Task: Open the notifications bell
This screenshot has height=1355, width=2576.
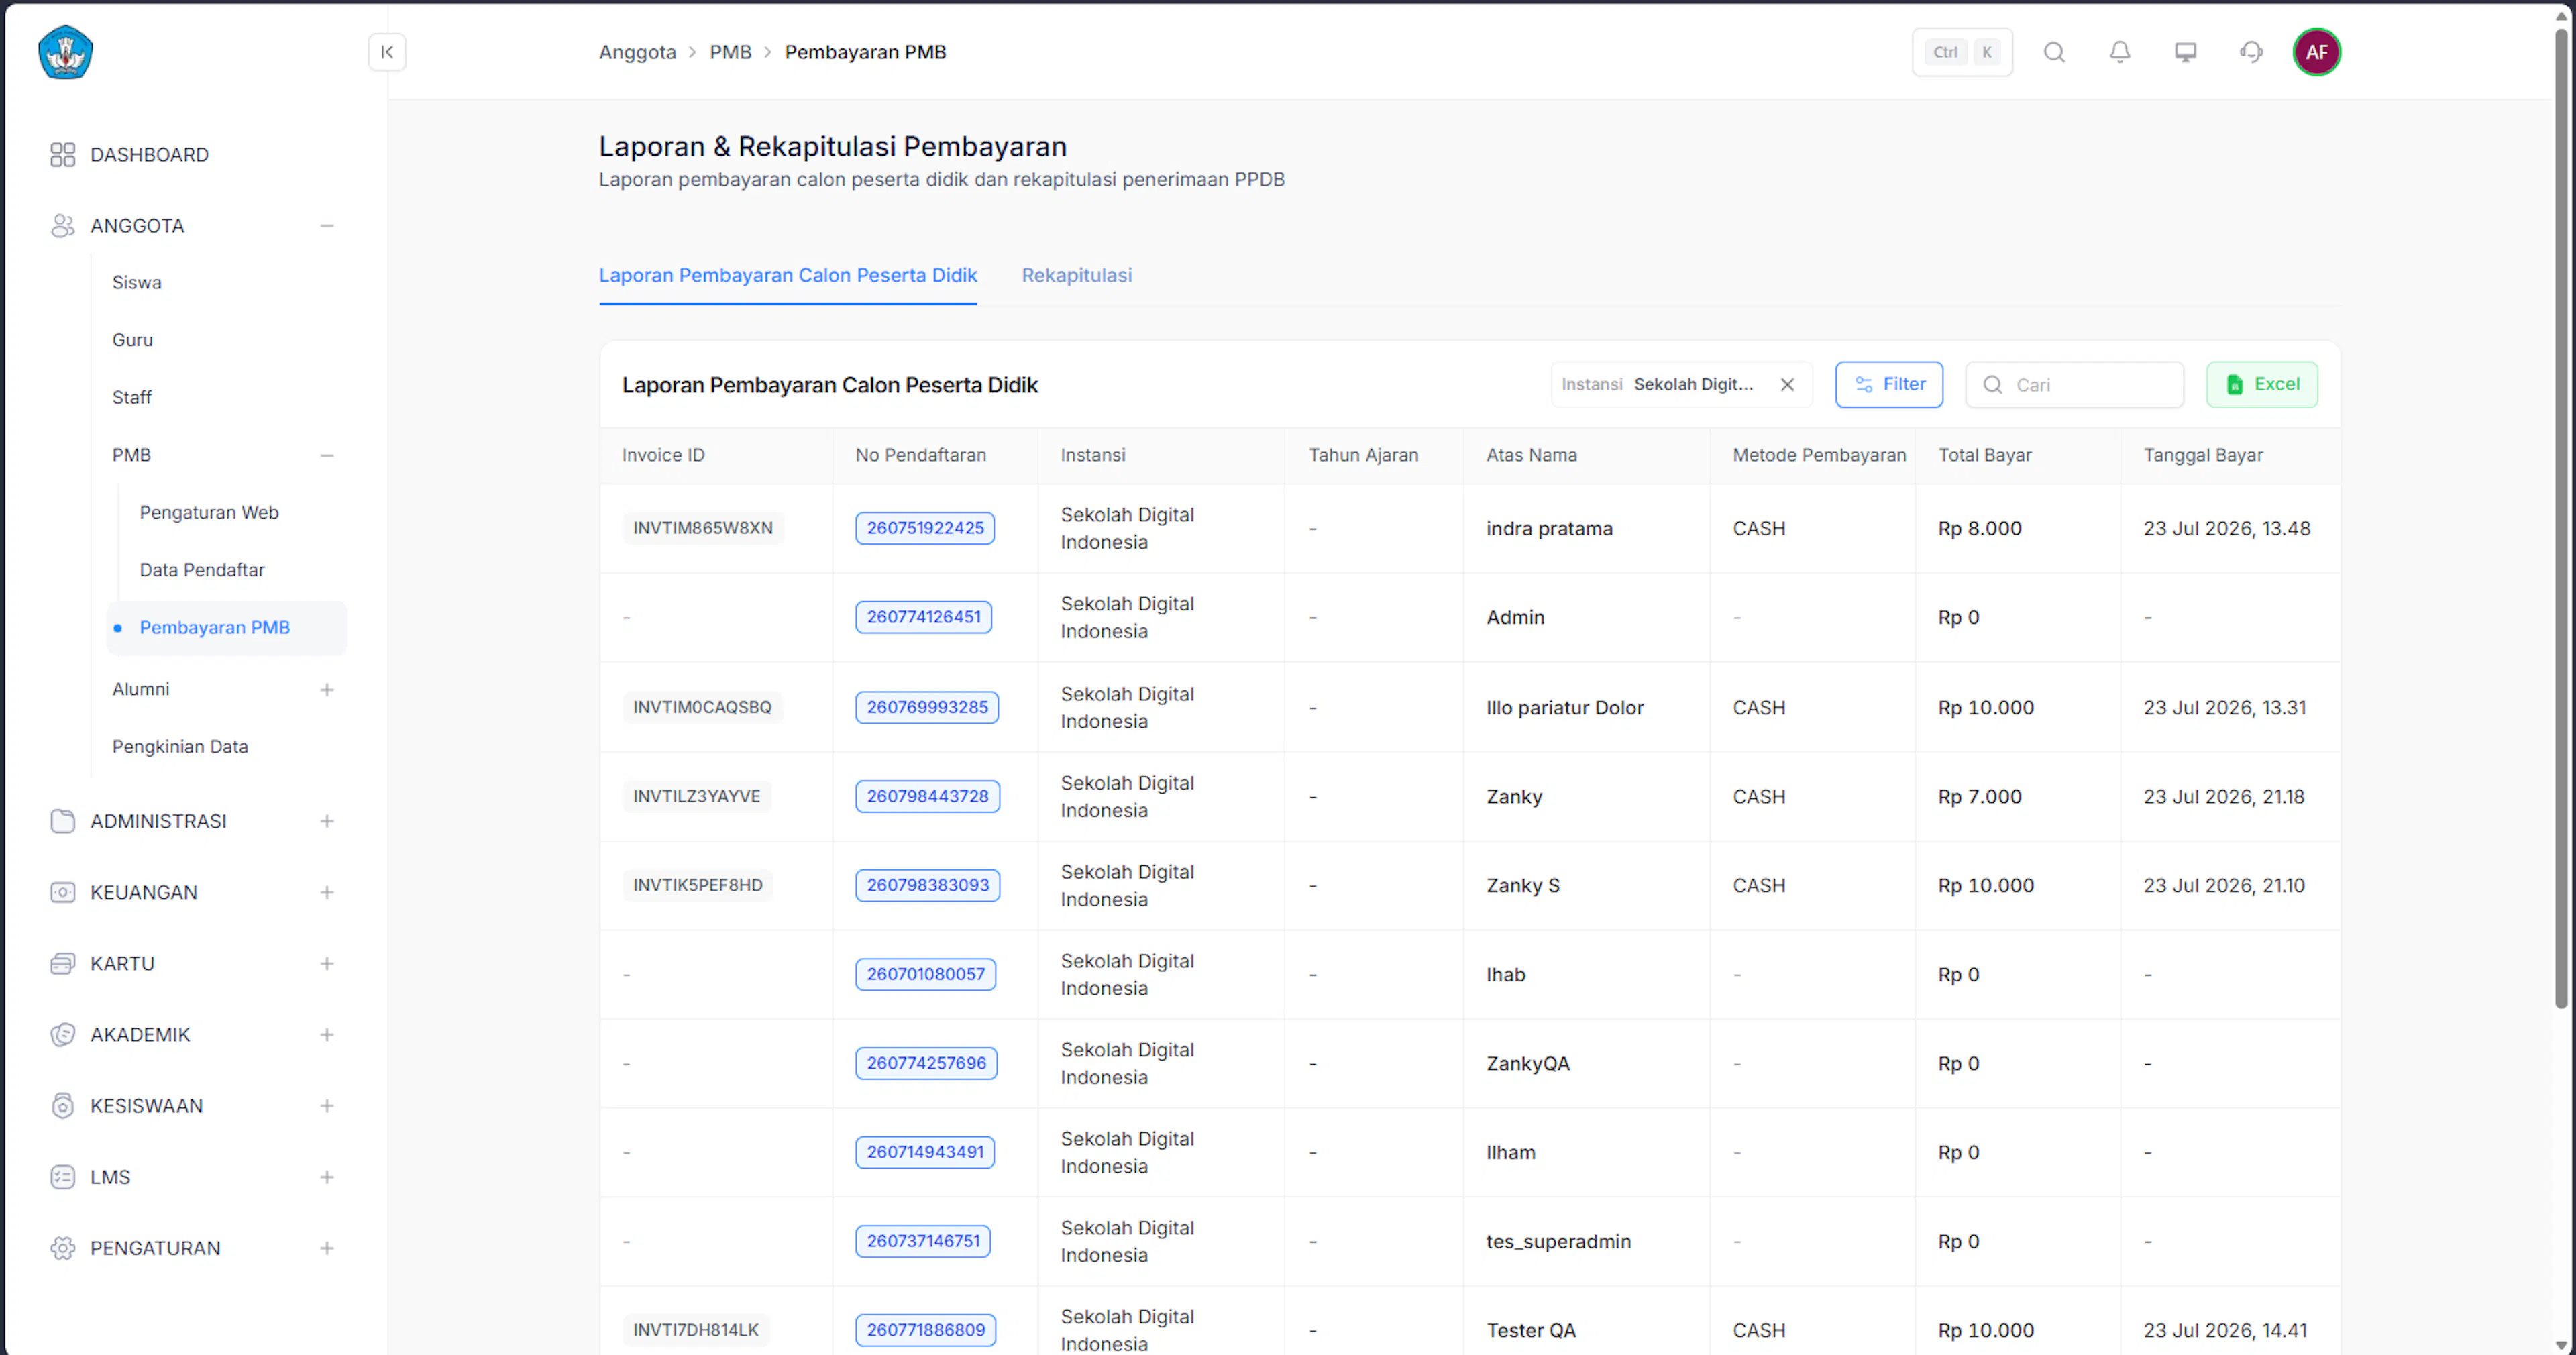Action: [2120, 52]
